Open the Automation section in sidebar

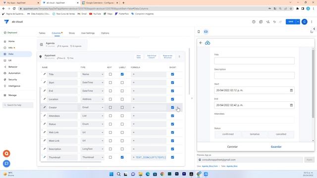click(x=14, y=73)
